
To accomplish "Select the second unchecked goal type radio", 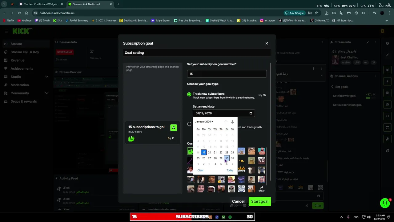I will tap(189, 124).
